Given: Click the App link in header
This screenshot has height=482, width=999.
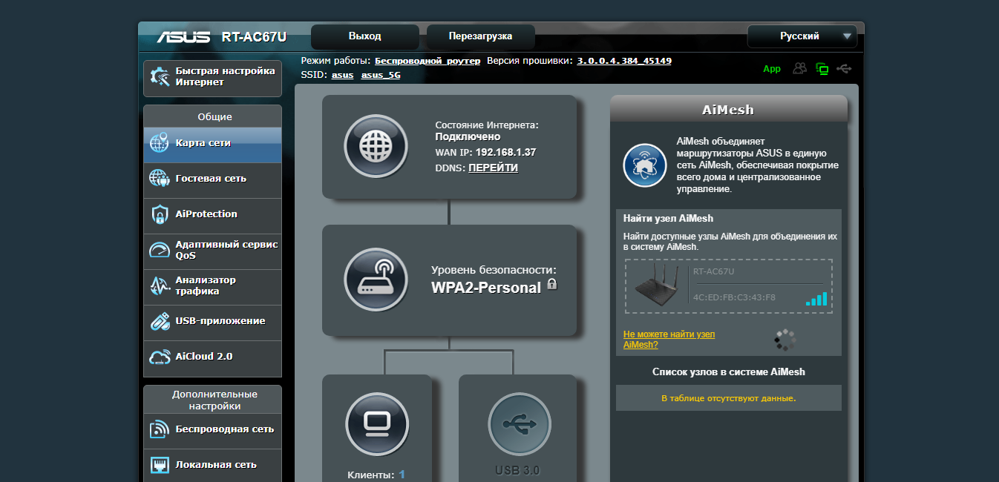Looking at the screenshot, I should (x=772, y=69).
